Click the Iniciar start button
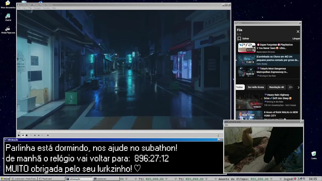322x181 pixels. click(x=5, y=179)
